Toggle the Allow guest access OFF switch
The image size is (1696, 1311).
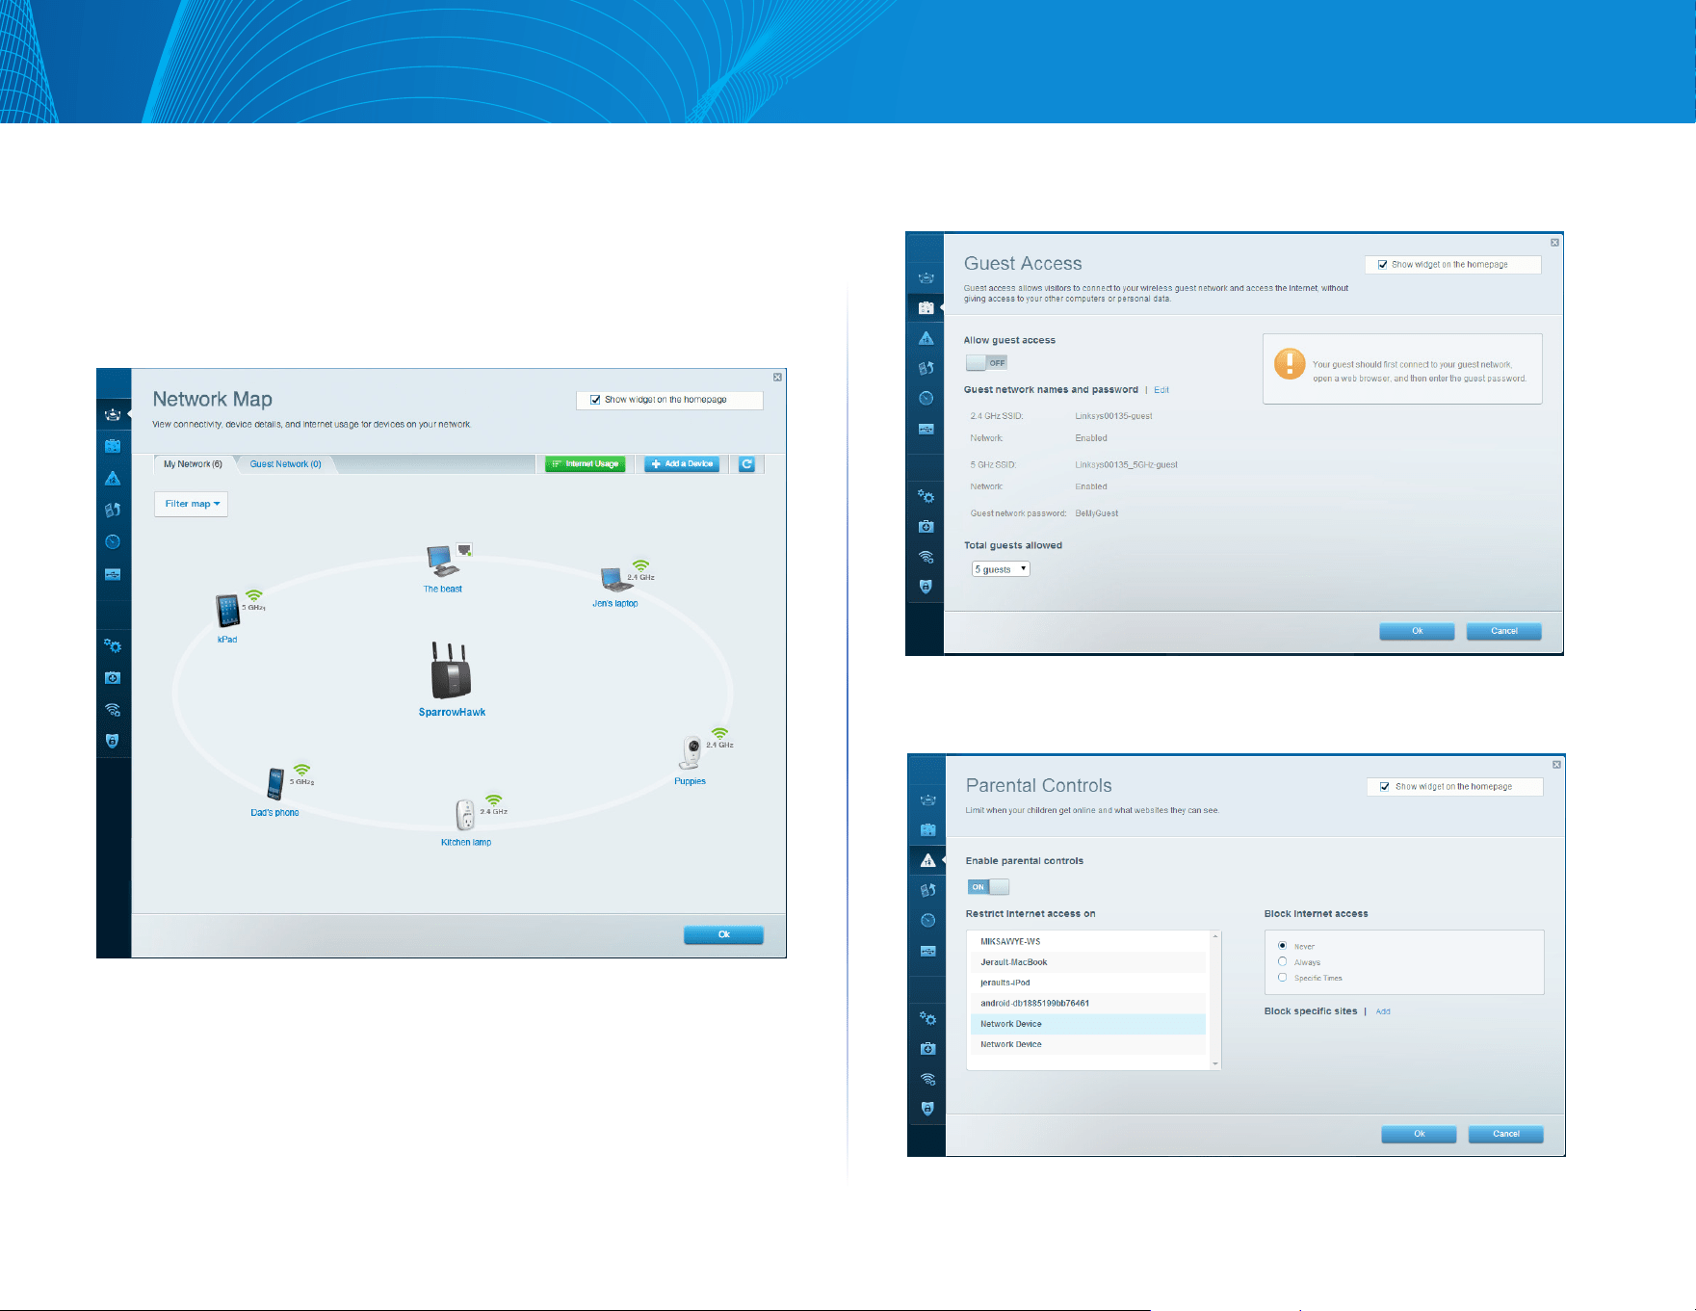click(x=986, y=363)
